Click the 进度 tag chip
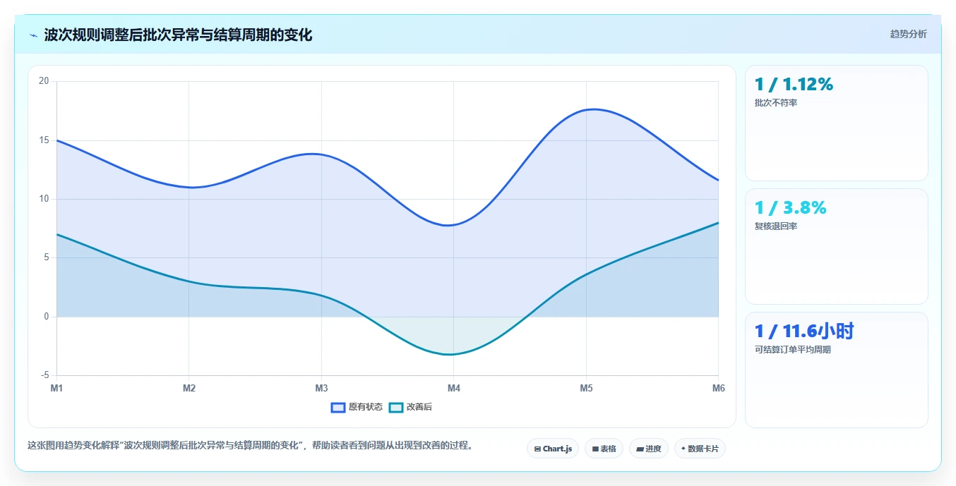This screenshot has height=486, width=956. click(x=648, y=449)
